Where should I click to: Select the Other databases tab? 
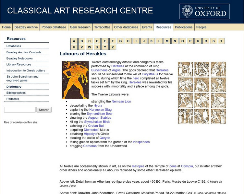[126, 27]
